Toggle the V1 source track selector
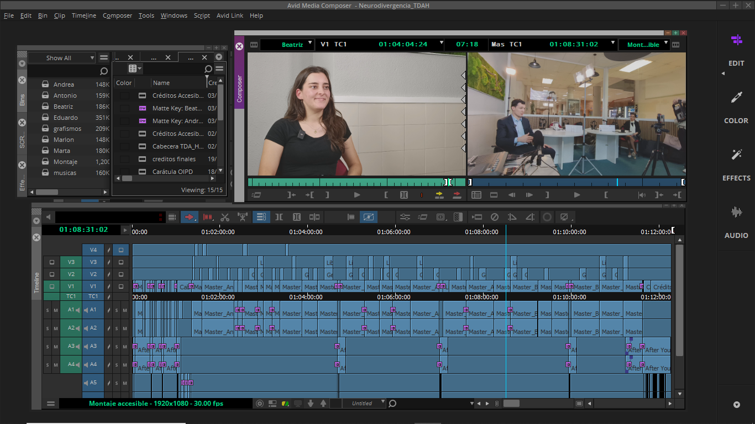 point(71,287)
